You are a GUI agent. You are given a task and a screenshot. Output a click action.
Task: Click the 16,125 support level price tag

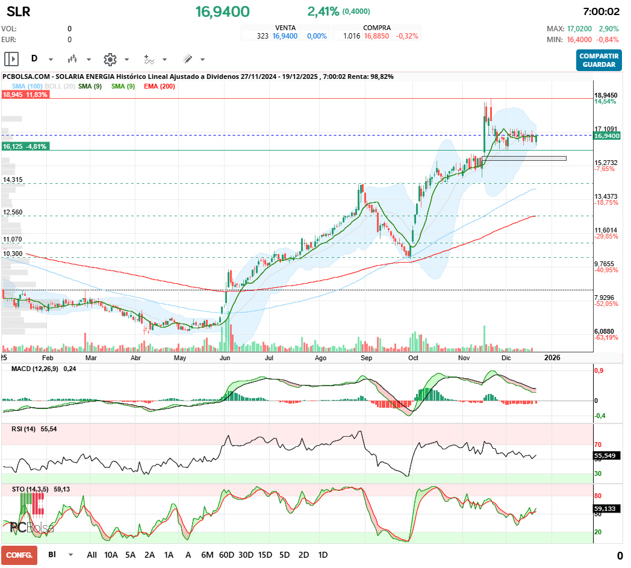[25, 146]
